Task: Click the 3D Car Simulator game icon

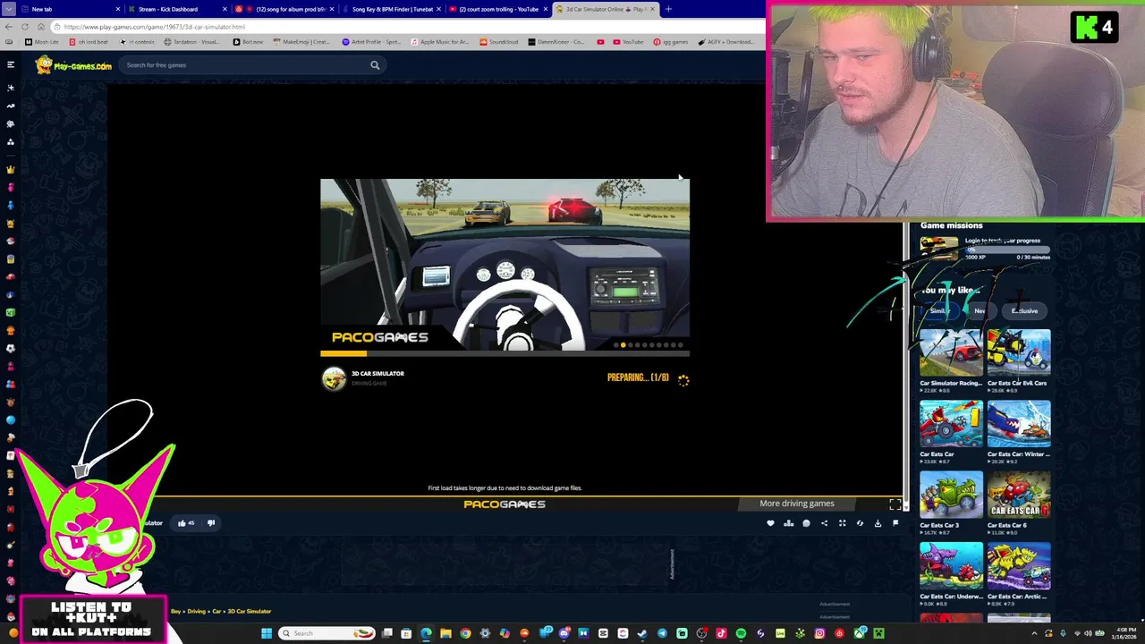Action: pos(334,378)
